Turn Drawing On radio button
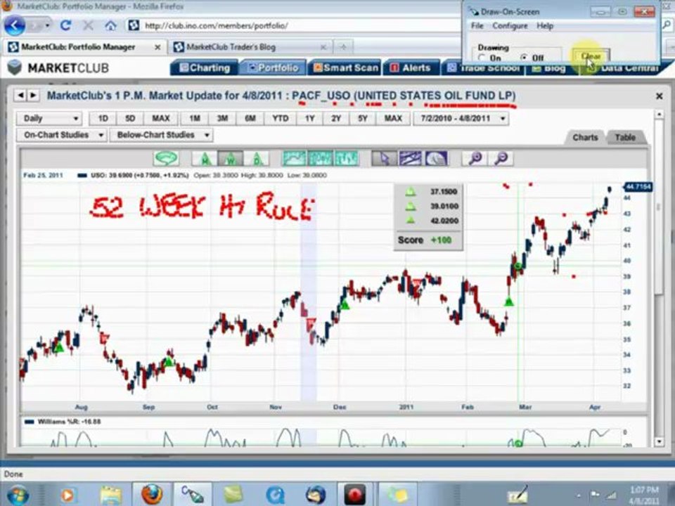The image size is (675, 506). click(x=482, y=58)
